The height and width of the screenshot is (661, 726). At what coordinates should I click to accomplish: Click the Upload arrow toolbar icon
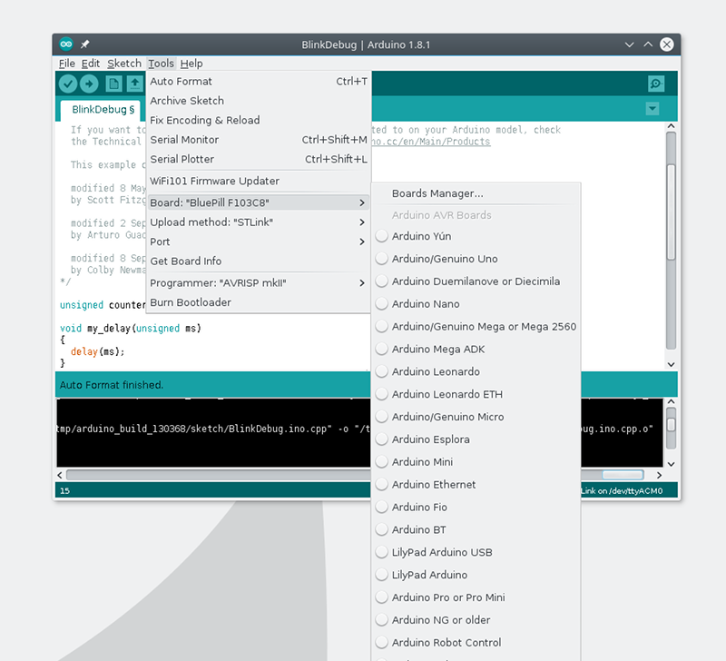point(89,84)
